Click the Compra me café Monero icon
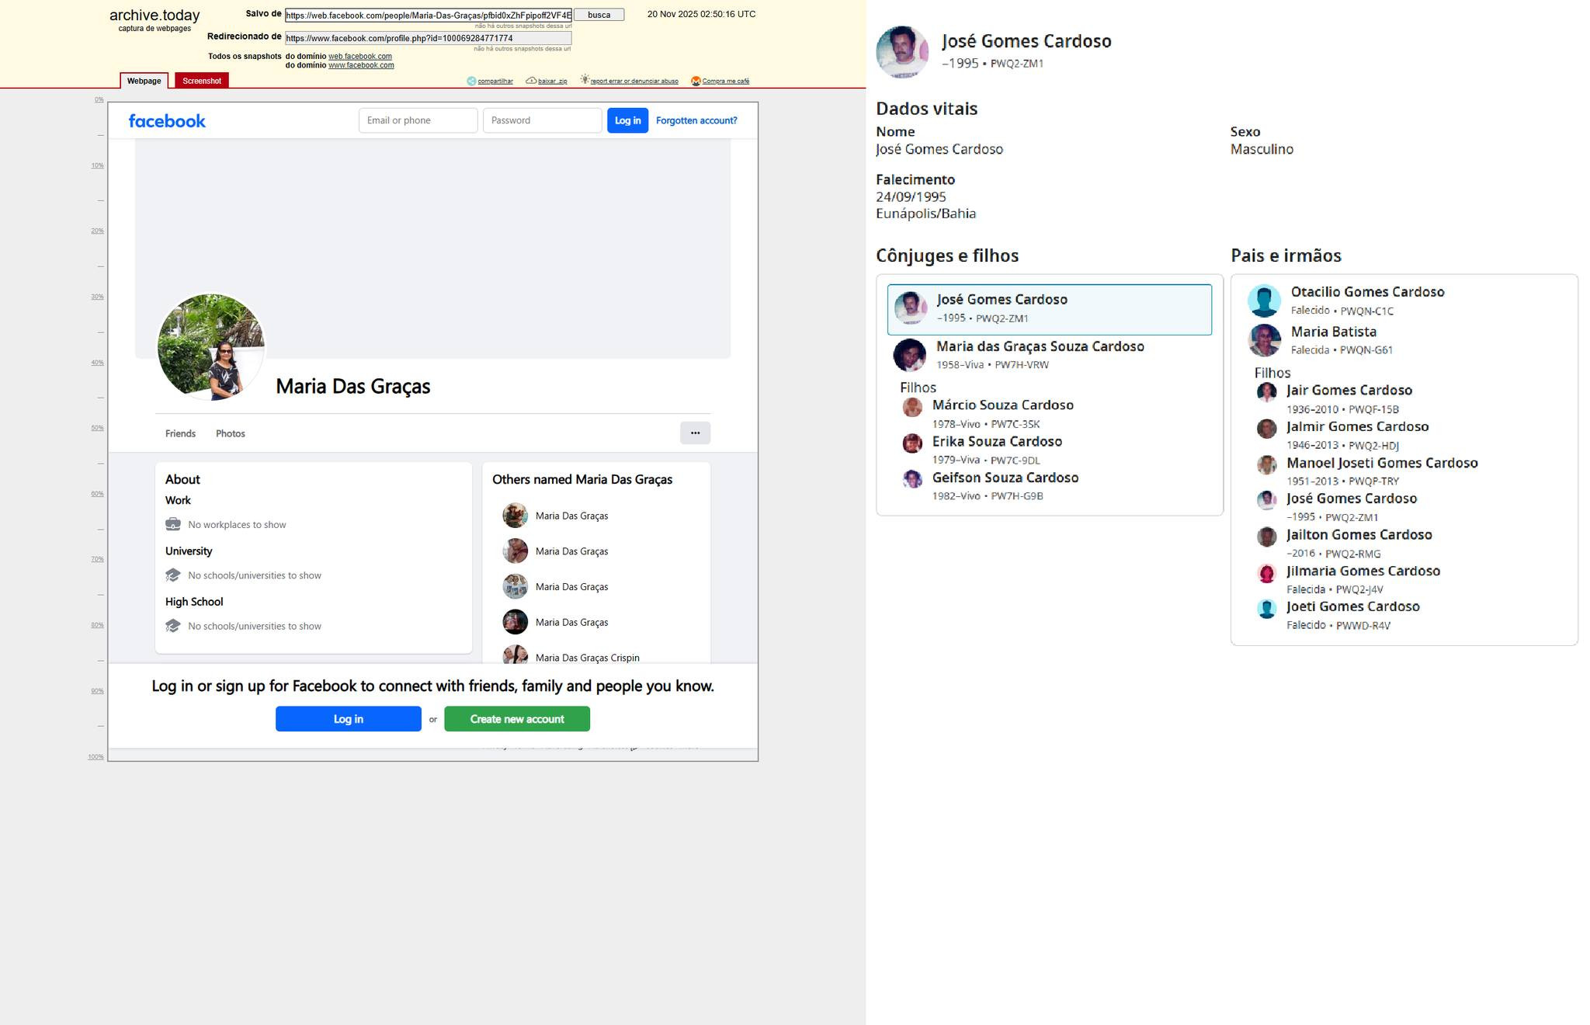The width and height of the screenshot is (1590, 1025). point(696,81)
